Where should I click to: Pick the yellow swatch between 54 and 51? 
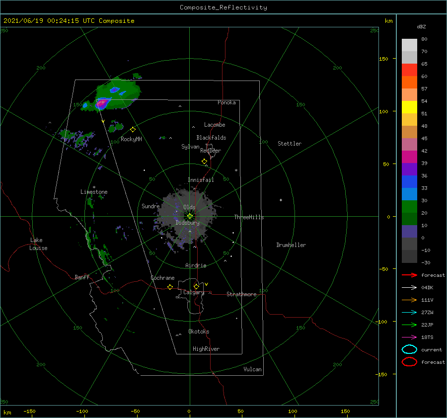coord(409,107)
